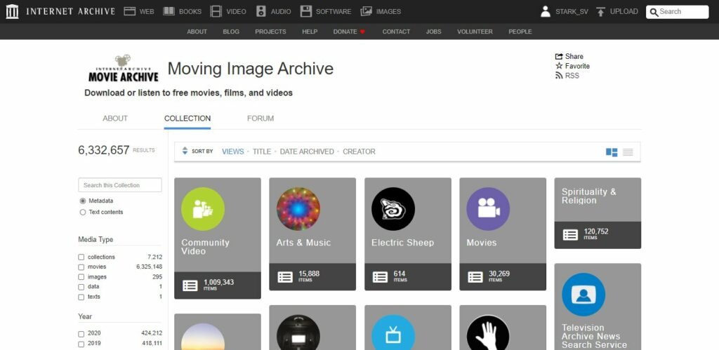Click the blue TV icon tile
Image resolution: width=719 pixels, height=350 pixels.
[393, 332]
